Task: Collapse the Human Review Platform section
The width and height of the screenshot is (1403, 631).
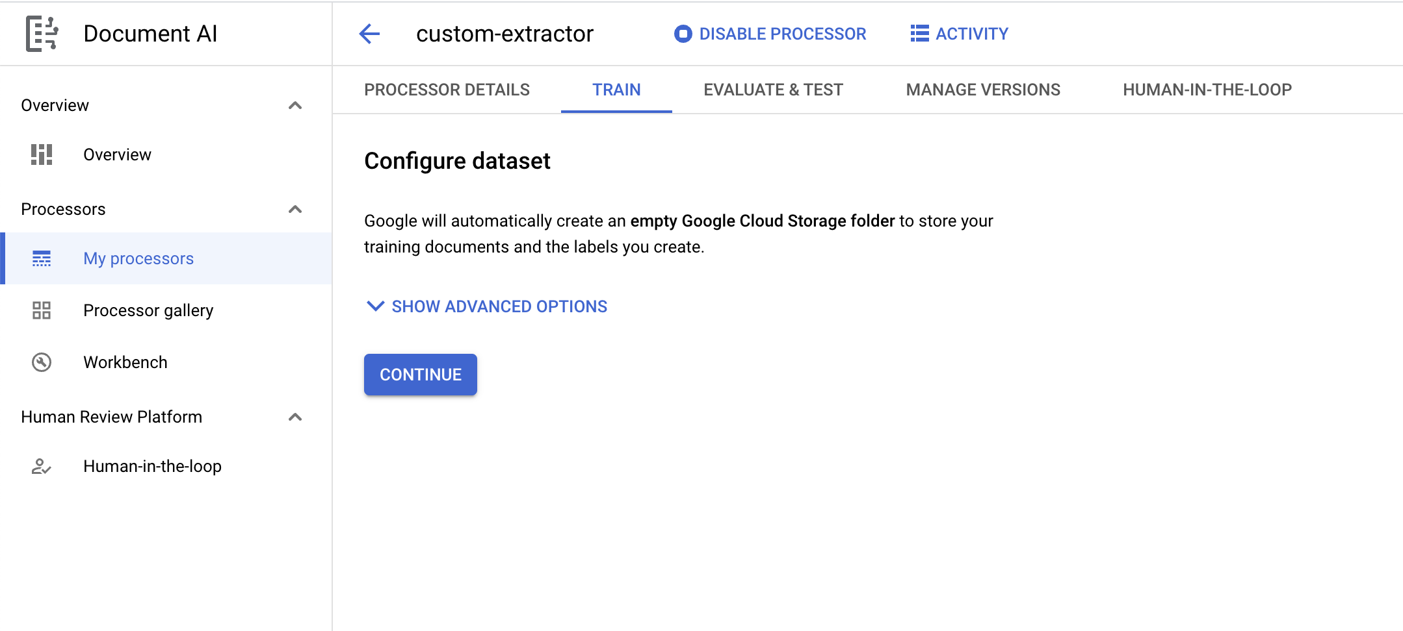Action: click(297, 417)
